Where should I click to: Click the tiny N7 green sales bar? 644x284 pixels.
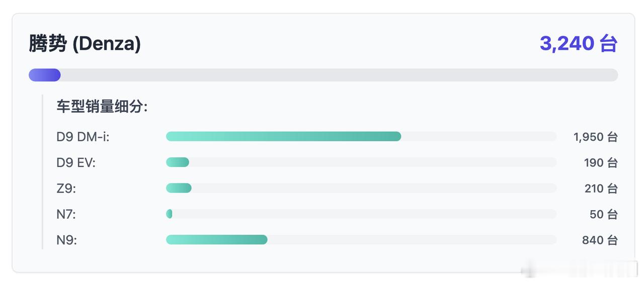pyautogui.click(x=170, y=214)
